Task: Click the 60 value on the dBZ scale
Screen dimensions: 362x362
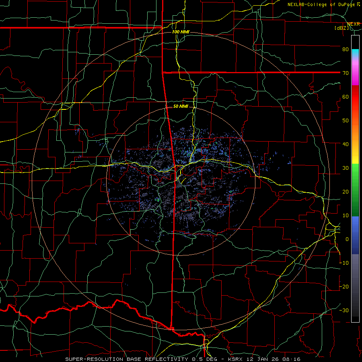Action: (346, 97)
